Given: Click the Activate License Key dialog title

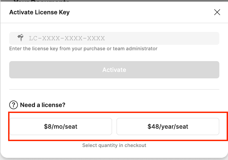Looking at the screenshot, I should (39, 12).
